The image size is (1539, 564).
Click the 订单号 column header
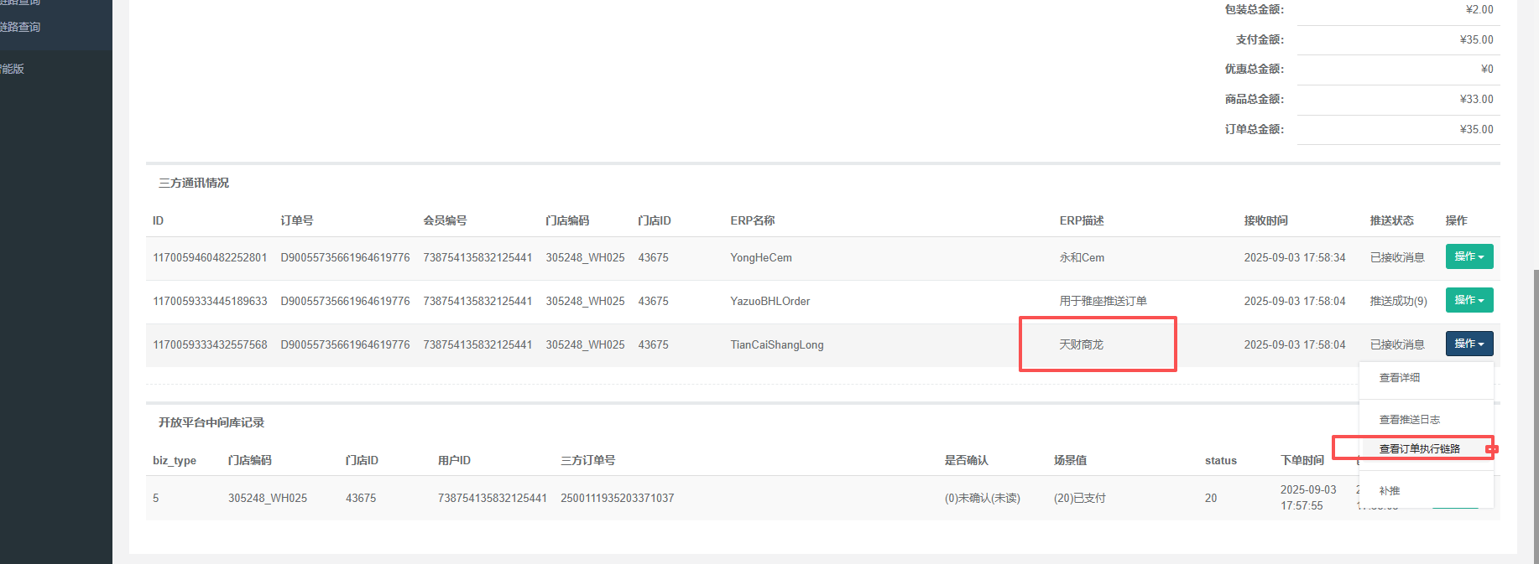[x=297, y=220]
